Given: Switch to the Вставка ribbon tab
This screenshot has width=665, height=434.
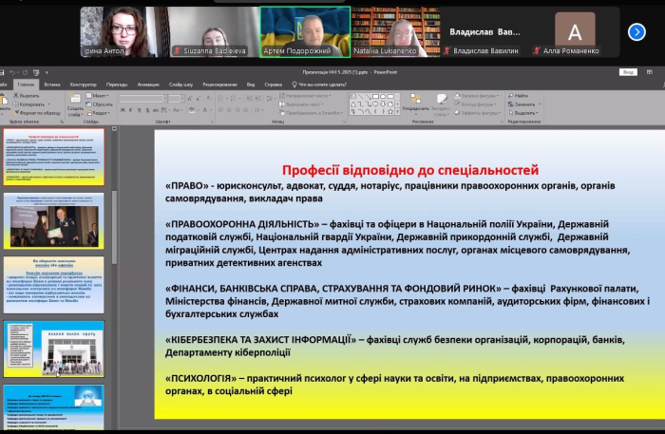Looking at the screenshot, I should (x=52, y=85).
